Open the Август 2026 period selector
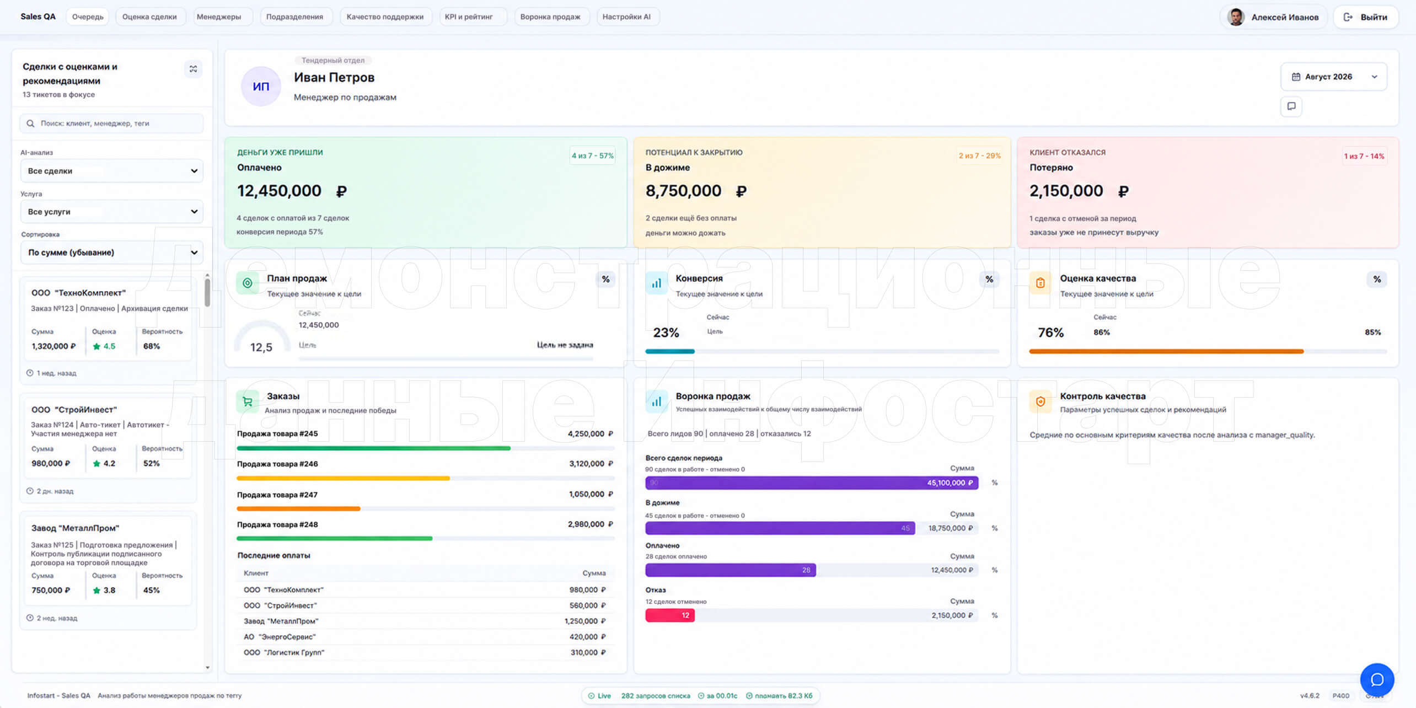The image size is (1416, 708). coord(1333,77)
